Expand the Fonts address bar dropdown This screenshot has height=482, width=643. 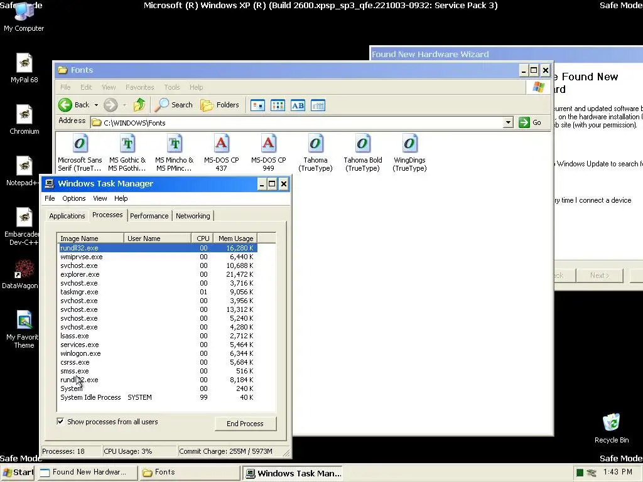point(508,122)
